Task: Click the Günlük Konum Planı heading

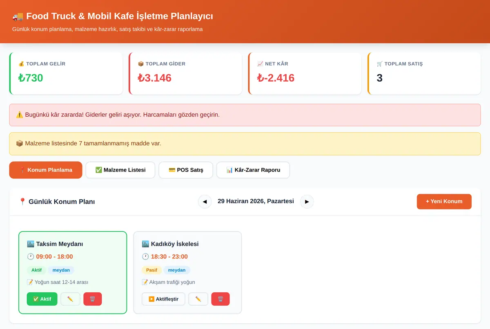Action: 57,202
